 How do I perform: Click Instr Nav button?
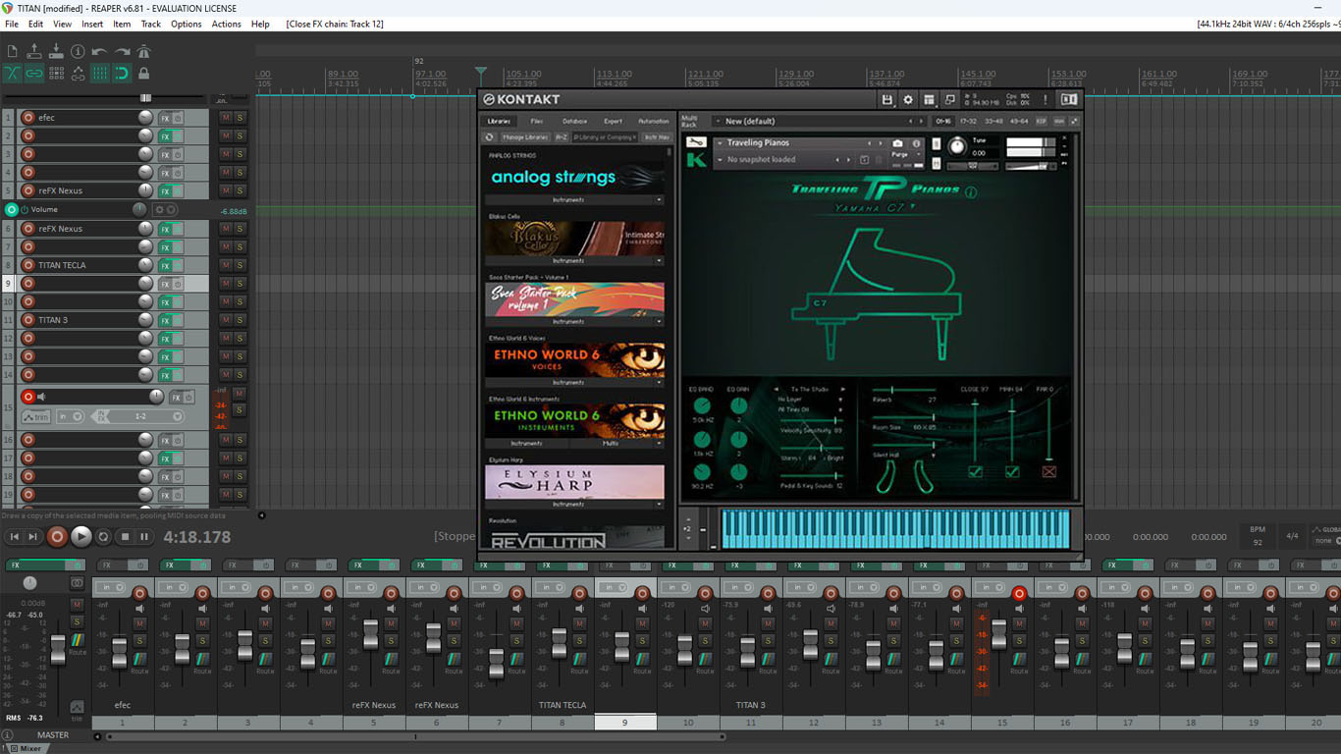click(x=657, y=137)
